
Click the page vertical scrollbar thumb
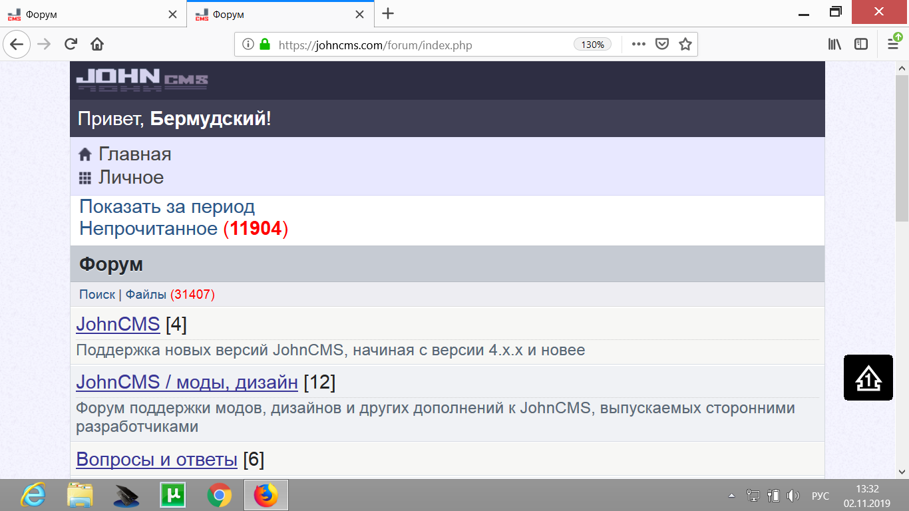tap(902, 146)
